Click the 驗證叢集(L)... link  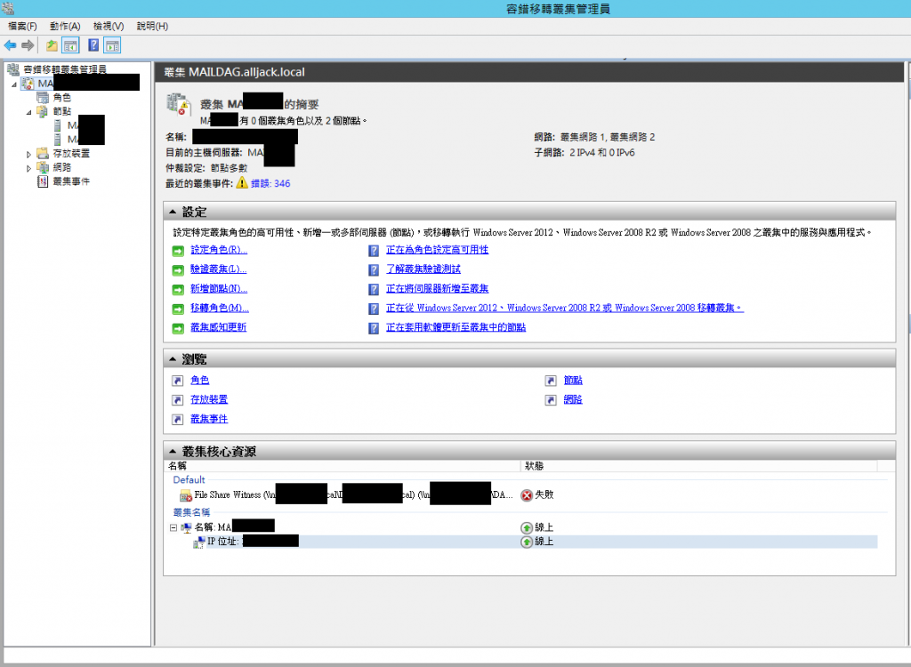click(219, 269)
